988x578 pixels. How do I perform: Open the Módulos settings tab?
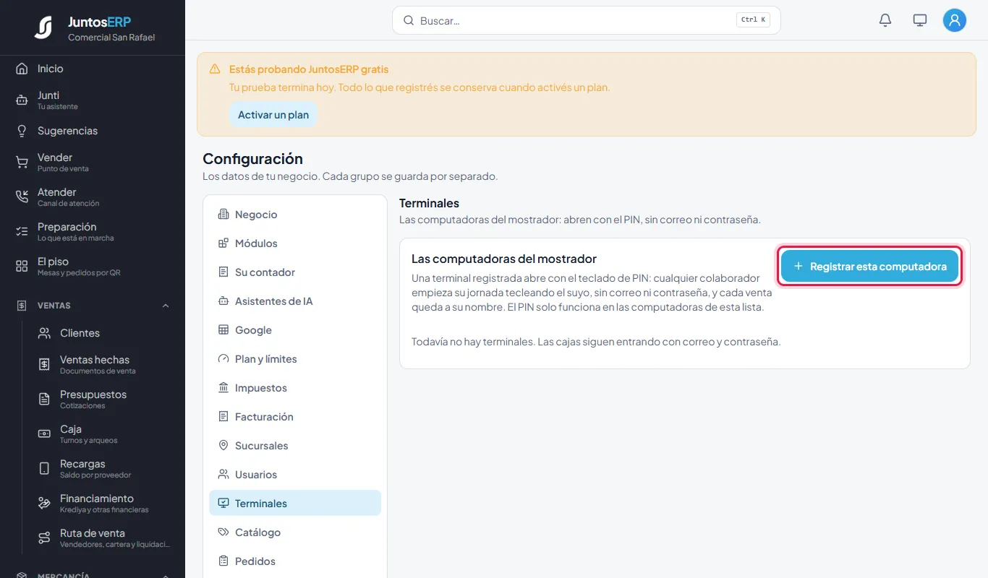[295, 243]
